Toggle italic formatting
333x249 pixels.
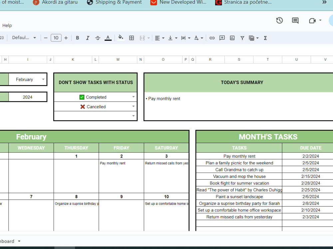coord(88,38)
